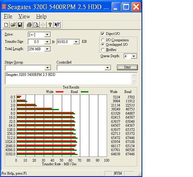193x177 pixels.
Task: Open Print Preview from the toolbar
Action: (x=36, y=25)
